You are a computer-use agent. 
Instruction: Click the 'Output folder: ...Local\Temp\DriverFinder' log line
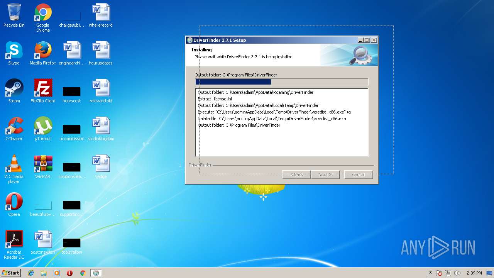(258, 105)
